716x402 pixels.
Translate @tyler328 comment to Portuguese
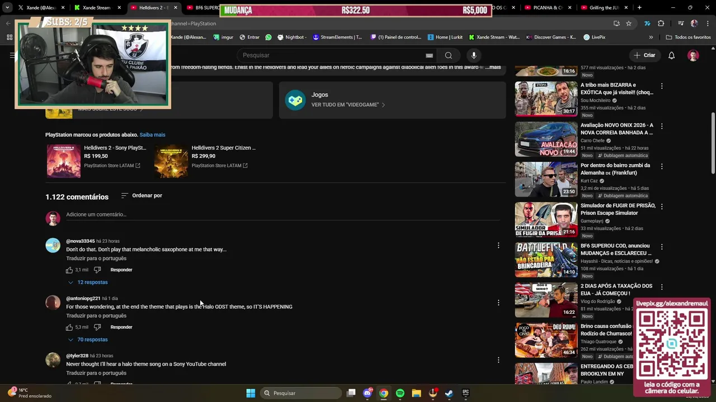tap(96, 373)
